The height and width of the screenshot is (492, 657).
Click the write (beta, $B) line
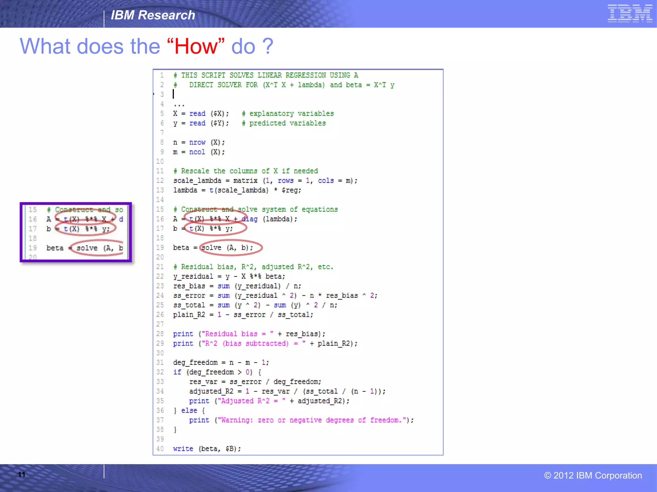click(x=207, y=449)
